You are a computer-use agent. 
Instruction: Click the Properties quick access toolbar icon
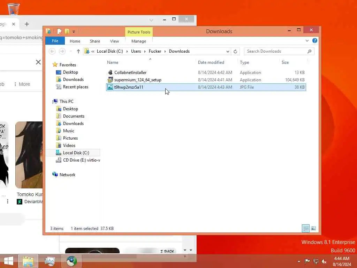tap(59, 31)
